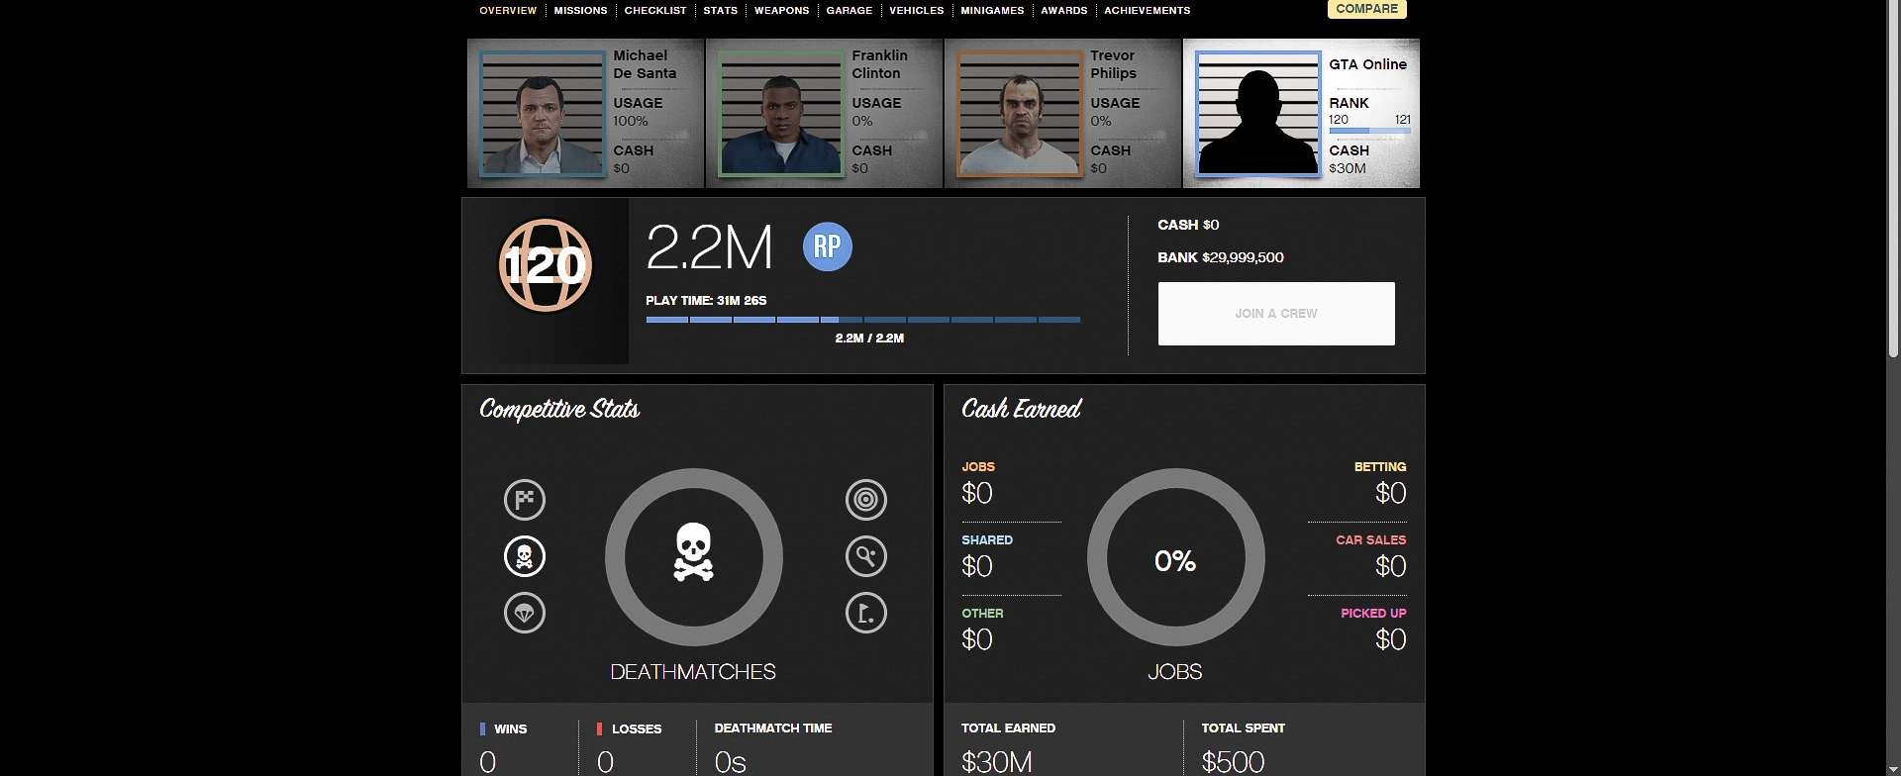Open the Weapons tab
Image resolution: width=1901 pixels, height=776 pixels.
782,11
